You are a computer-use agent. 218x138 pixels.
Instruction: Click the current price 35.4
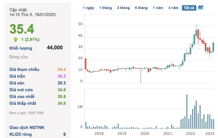click(x=22, y=29)
